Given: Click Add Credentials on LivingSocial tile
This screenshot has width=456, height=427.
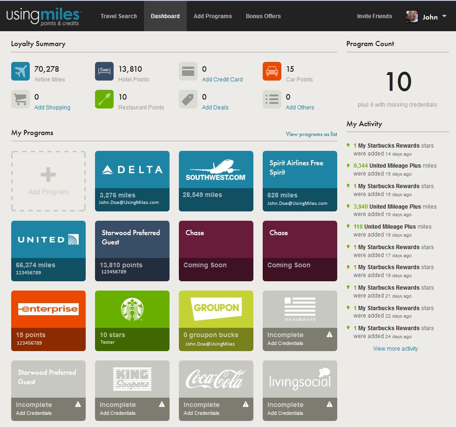Looking at the screenshot, I should tap(285, 413).
